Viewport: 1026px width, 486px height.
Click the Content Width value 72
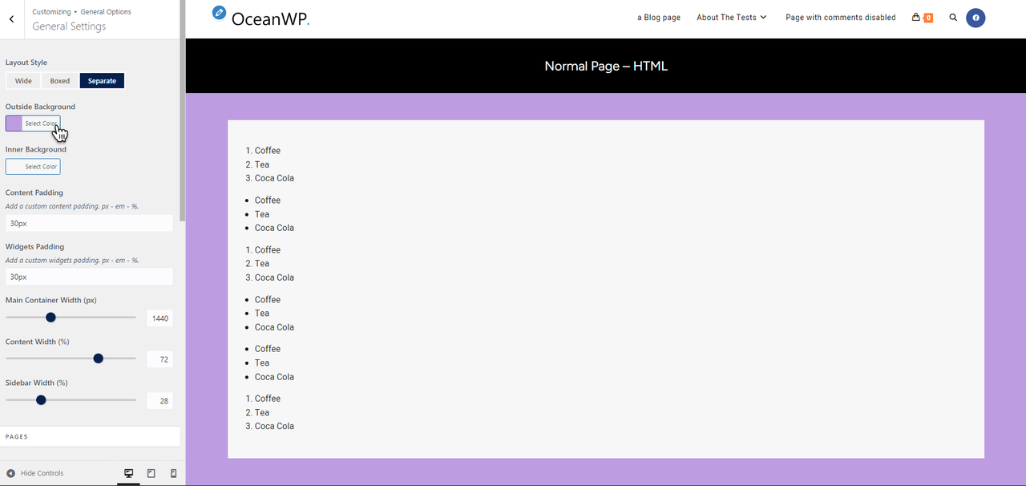coord(160,359)
